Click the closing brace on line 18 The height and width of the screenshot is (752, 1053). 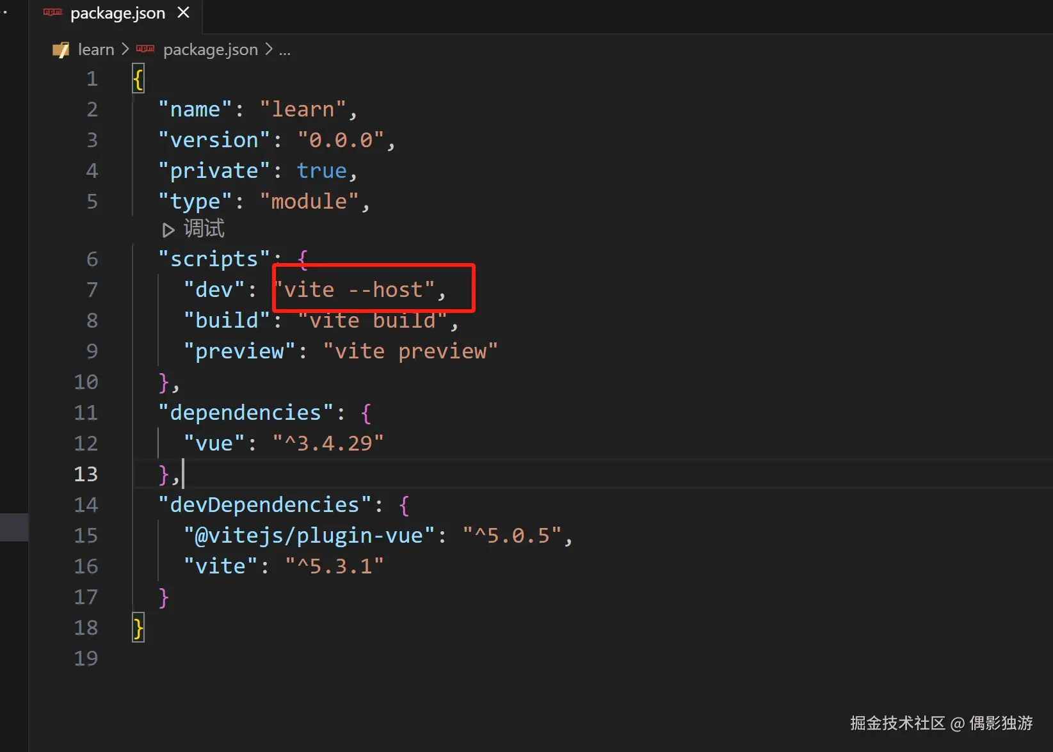(x=138, y=628)
